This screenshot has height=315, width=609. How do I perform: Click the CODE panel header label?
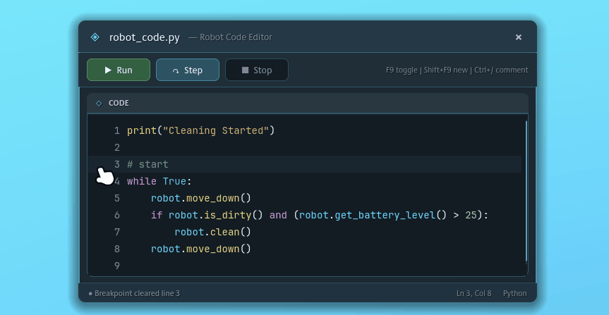(119, 103)
